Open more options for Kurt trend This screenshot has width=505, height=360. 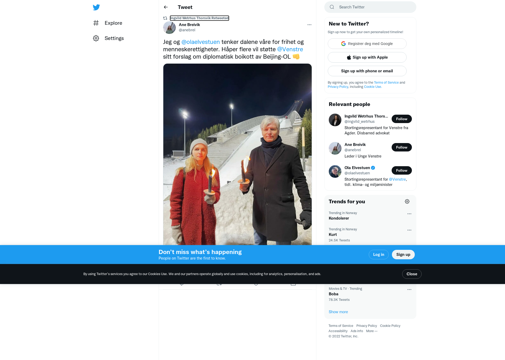pos(409,230)
